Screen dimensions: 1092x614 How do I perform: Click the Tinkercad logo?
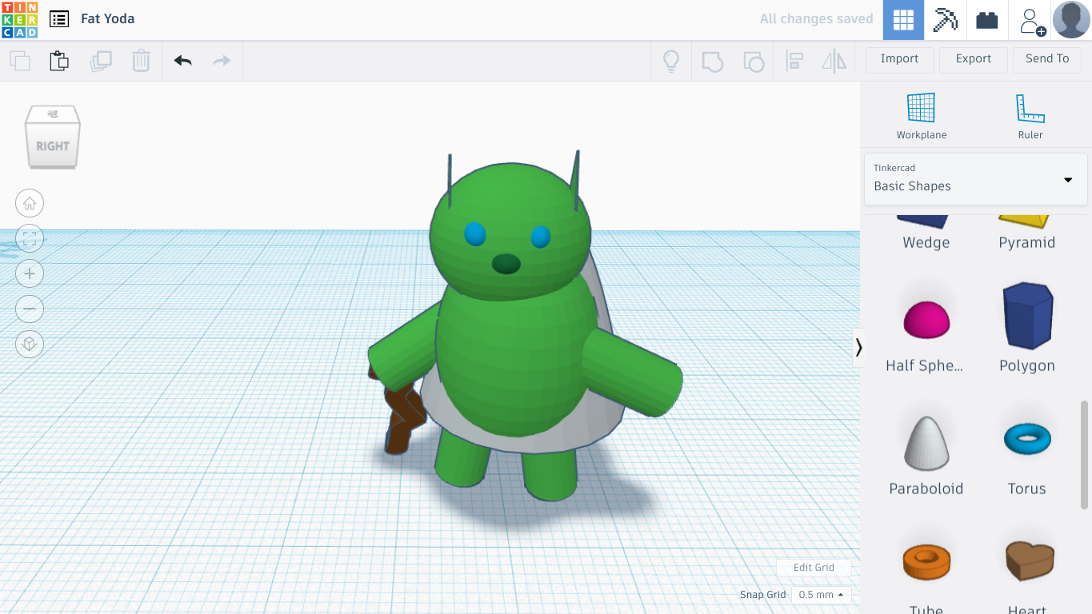tap(19, 19)
